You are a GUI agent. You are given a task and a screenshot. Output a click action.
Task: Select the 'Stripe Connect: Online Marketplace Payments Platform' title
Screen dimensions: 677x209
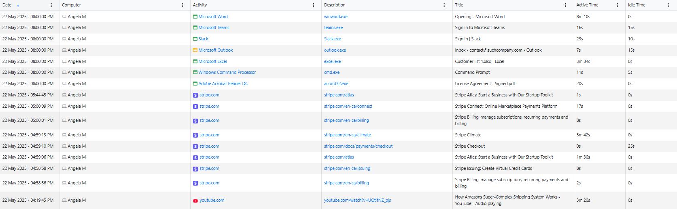click(506, 107)
